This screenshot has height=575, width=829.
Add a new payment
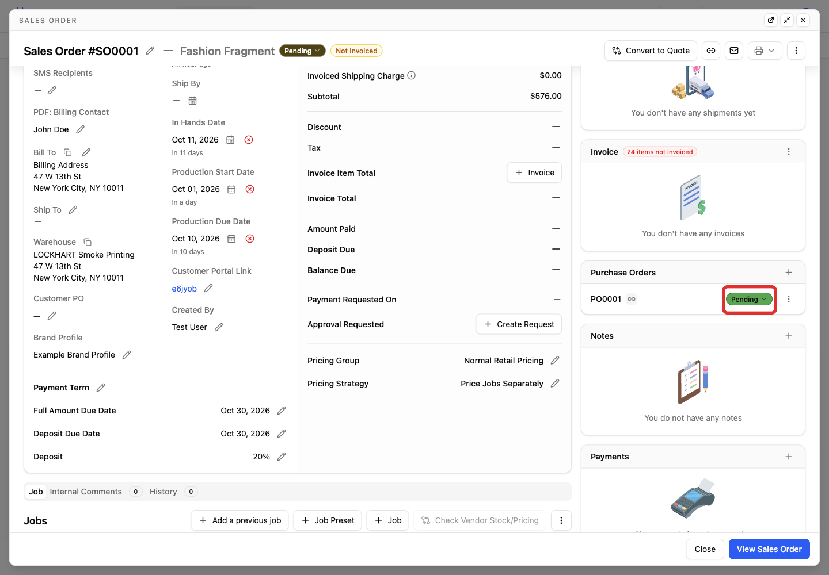click(789, 457)
